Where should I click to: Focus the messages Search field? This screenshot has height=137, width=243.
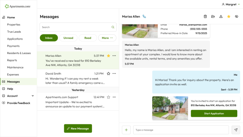tap(78, 27)
